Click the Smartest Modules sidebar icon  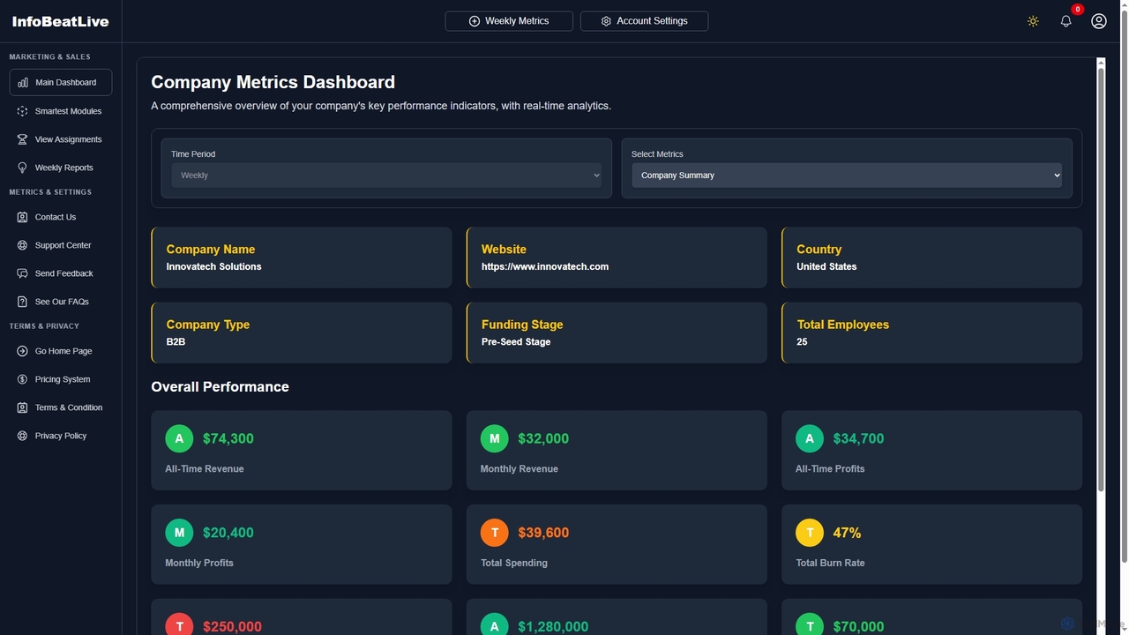pos(23,111)
